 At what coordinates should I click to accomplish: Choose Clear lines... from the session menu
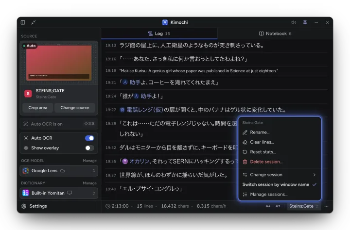pyautogui.click(x=280, y=142)
